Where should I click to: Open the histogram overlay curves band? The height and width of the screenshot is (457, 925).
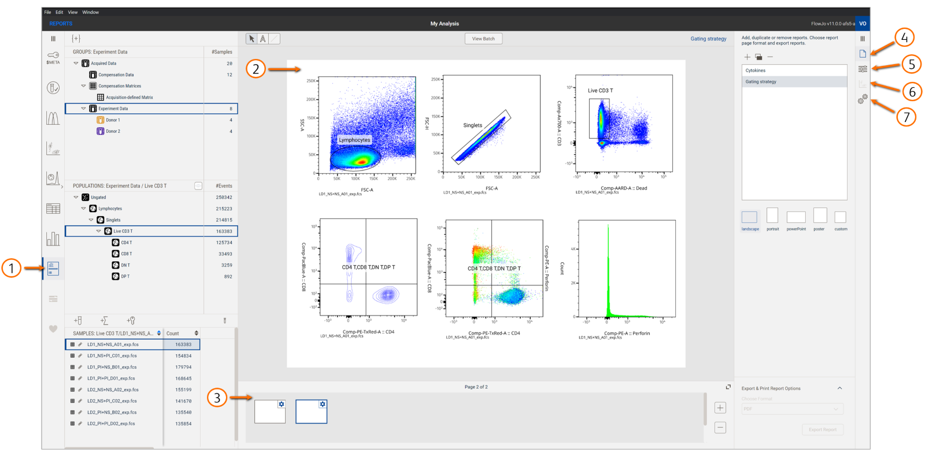[53, 118]
